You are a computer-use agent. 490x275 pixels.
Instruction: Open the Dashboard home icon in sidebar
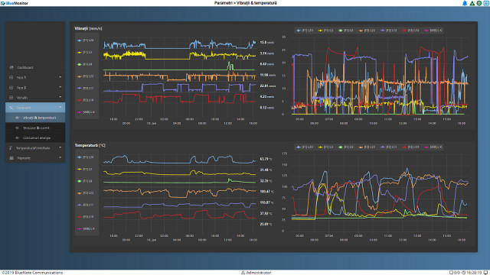[x=11, y=67]
